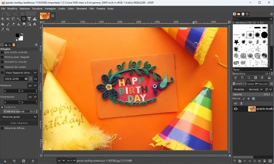The width and height of the screenshot is (274, 164).
Task: Select the Zoom magnifier tool
Action: (8, 30)
